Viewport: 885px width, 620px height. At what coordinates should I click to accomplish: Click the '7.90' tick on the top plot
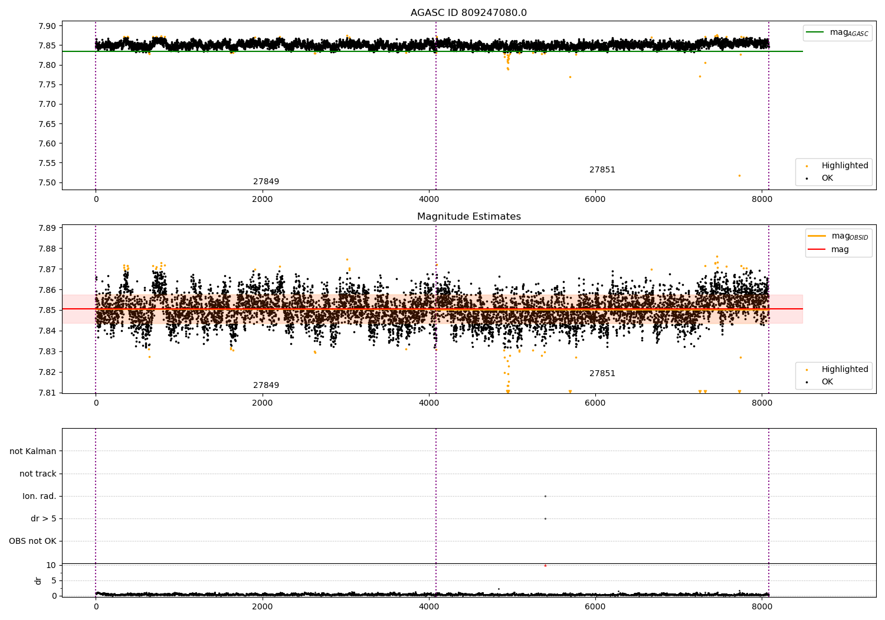point(47,26)
